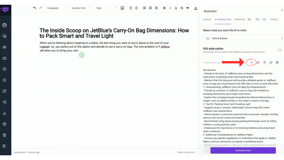Undo the last edit
The image size is (284, 160).
(35, 8)
